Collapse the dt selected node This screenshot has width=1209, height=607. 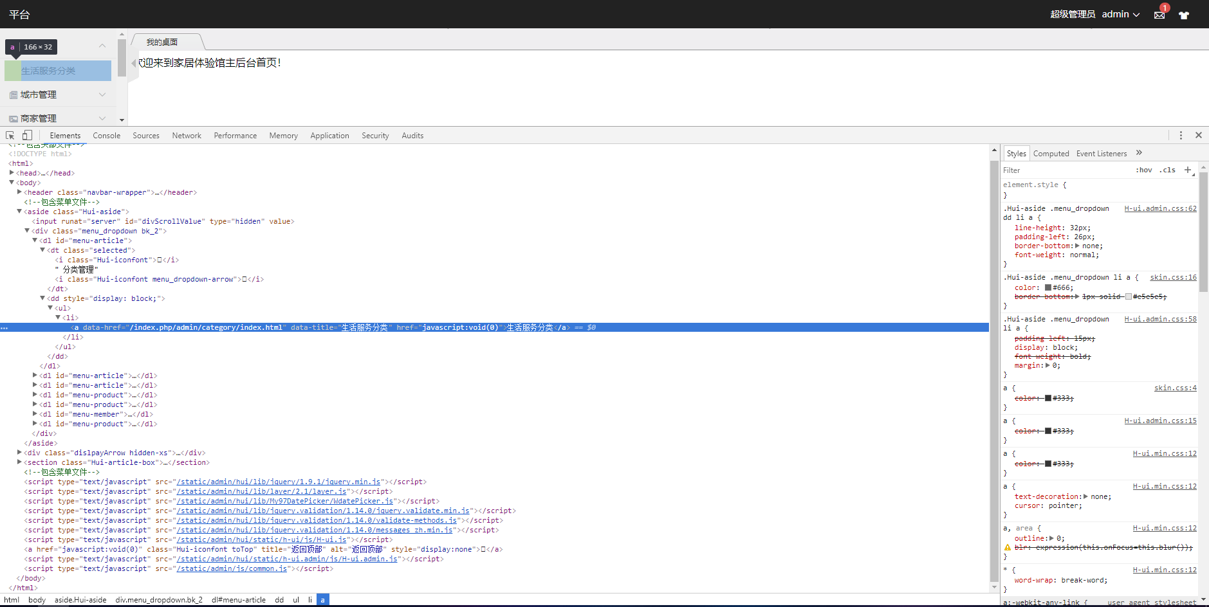tap(42, 249)
